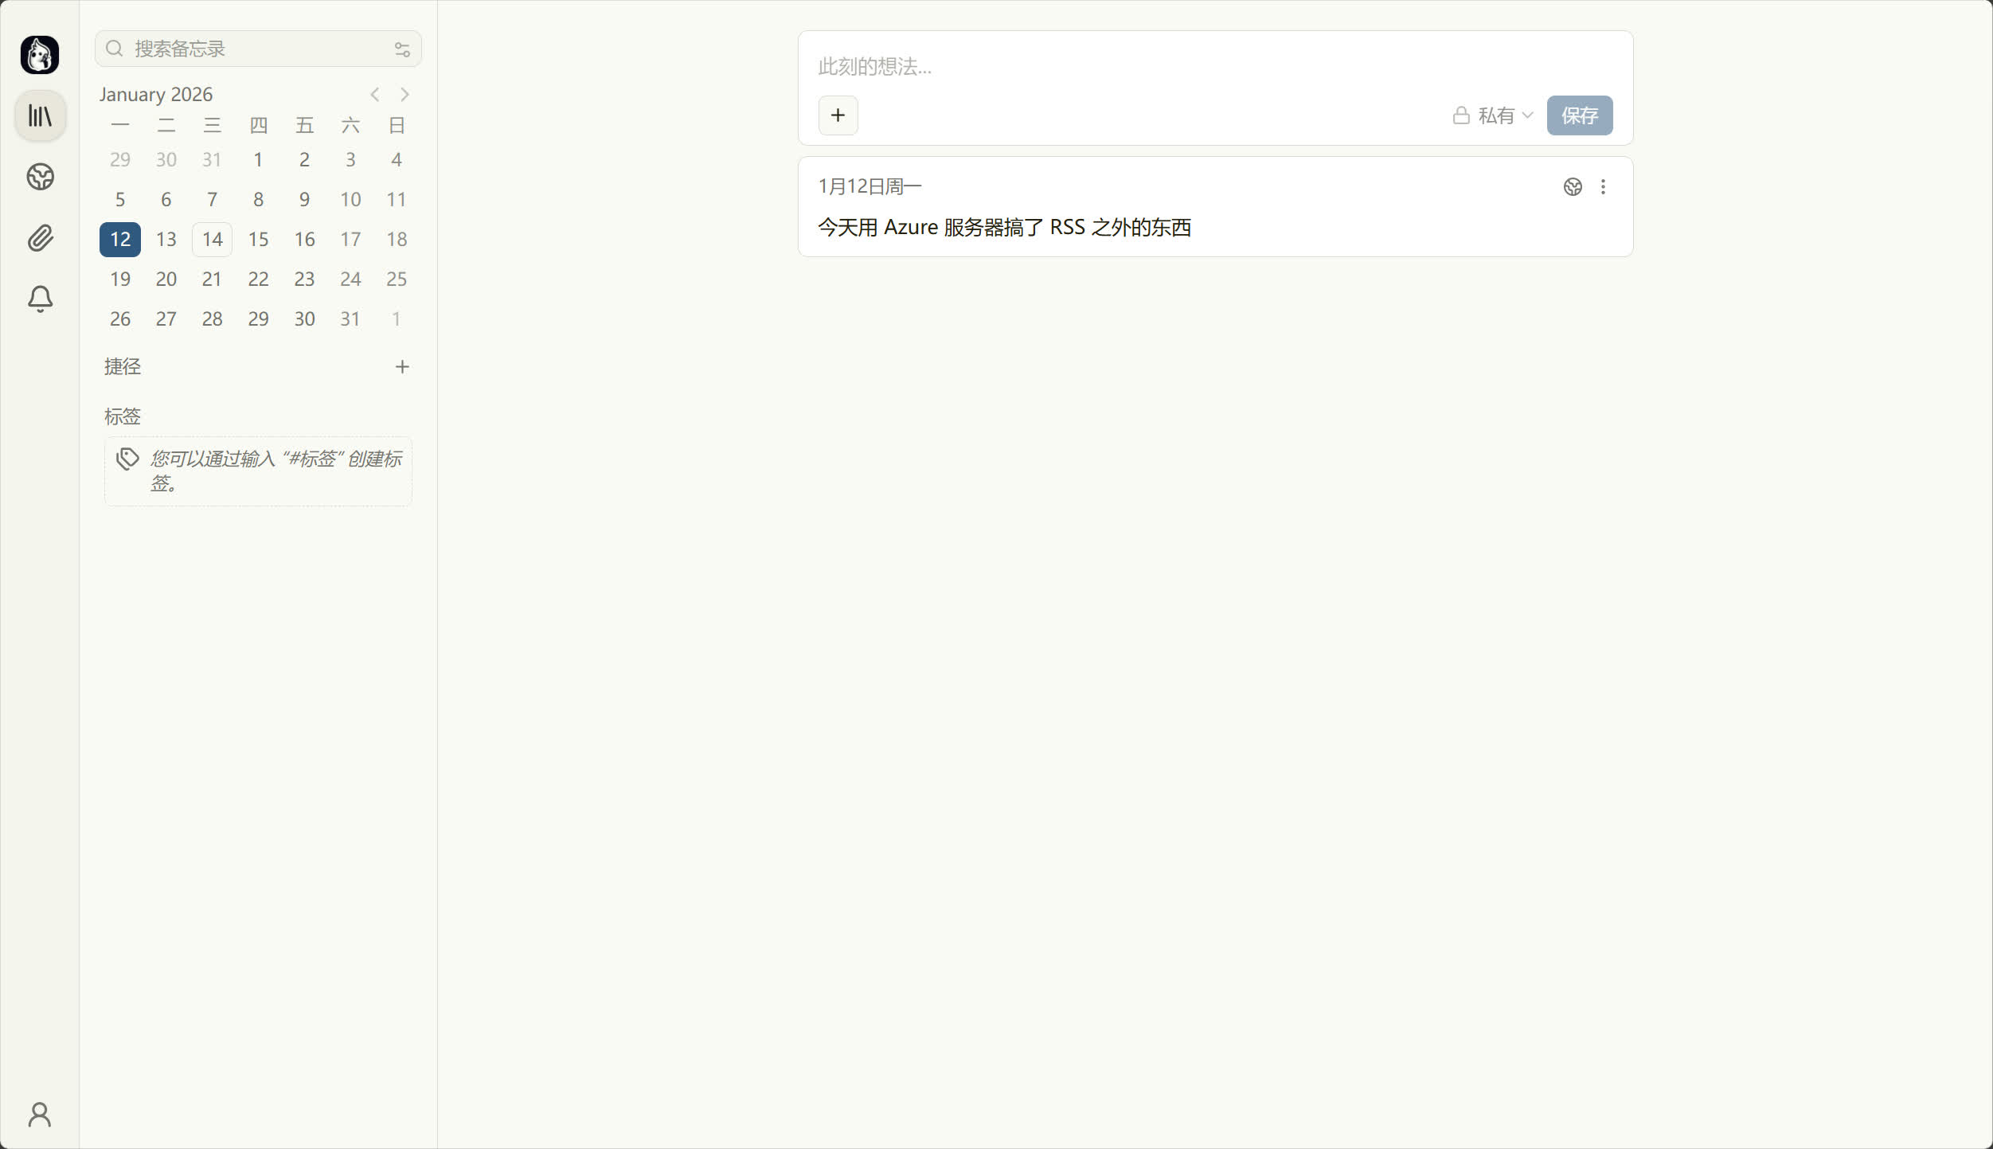The height and width of the screenshot is (1149, 1993).
Task: Open the Home library icon in sidebar
Action: (40, 116)
